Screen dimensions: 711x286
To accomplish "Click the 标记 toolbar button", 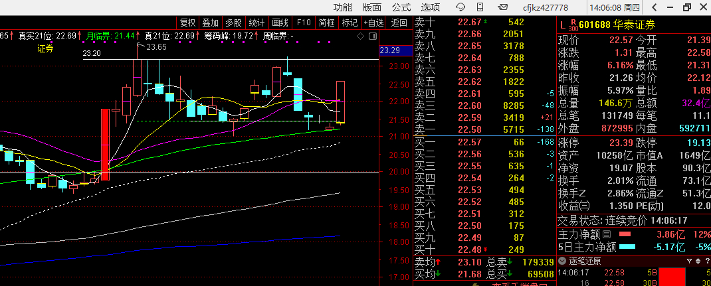I will [350, 23].
